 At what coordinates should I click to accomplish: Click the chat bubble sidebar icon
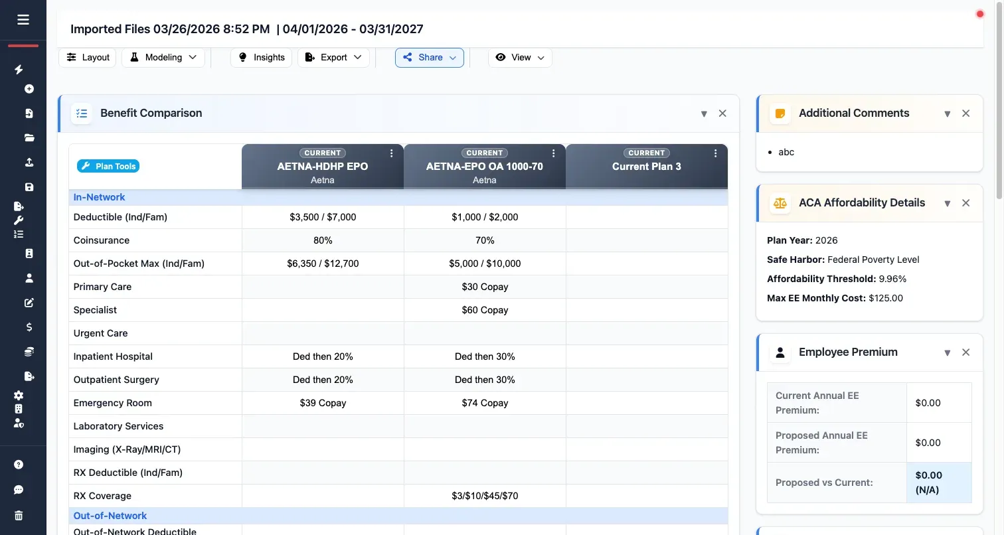[19, 490]
